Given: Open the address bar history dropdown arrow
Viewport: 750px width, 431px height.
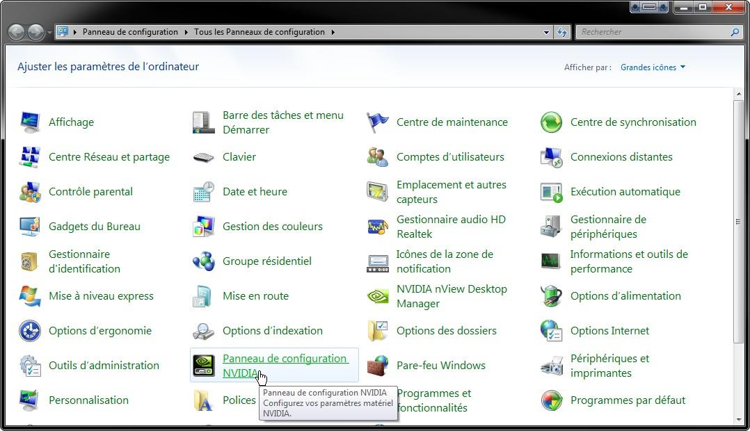Looking at the screenshot, I should tap(547, 32).
